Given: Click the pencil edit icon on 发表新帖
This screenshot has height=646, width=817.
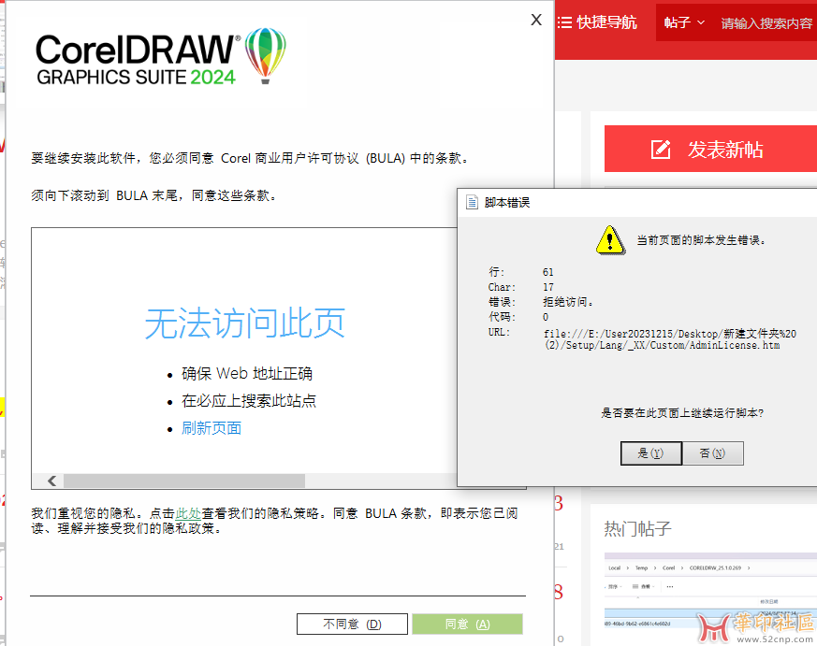Looking at the screenshot, I should 661,150.
